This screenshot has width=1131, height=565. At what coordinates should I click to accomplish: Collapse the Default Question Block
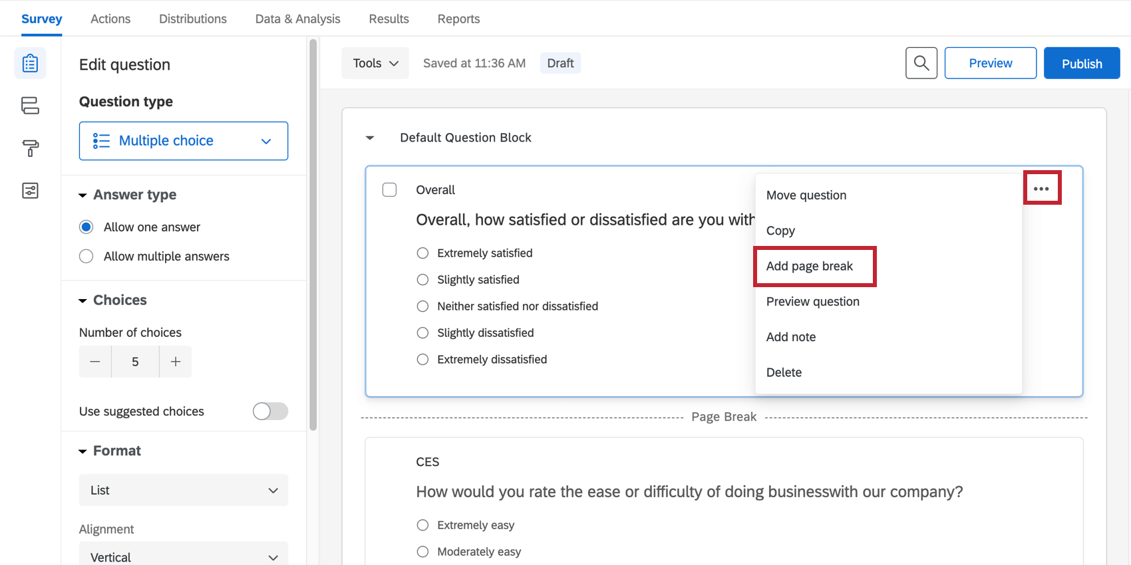click(x=370, y=138)
